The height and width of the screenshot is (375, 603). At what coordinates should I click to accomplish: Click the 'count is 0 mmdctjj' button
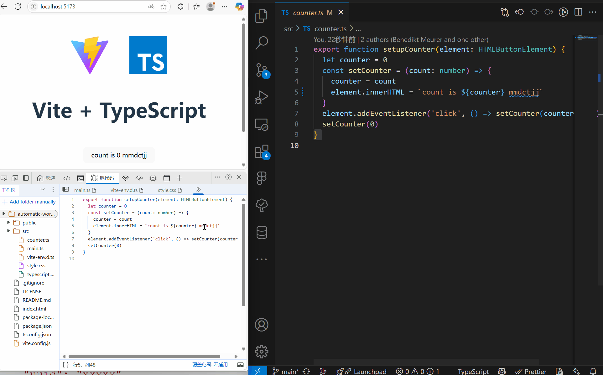[119, 155]
